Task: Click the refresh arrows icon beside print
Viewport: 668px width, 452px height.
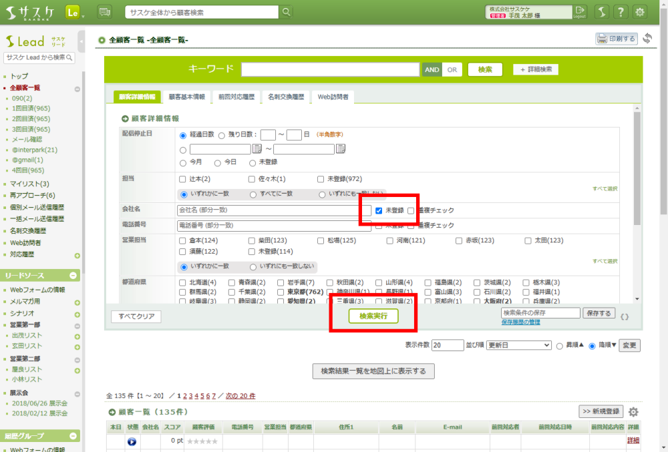Action: 647,39
